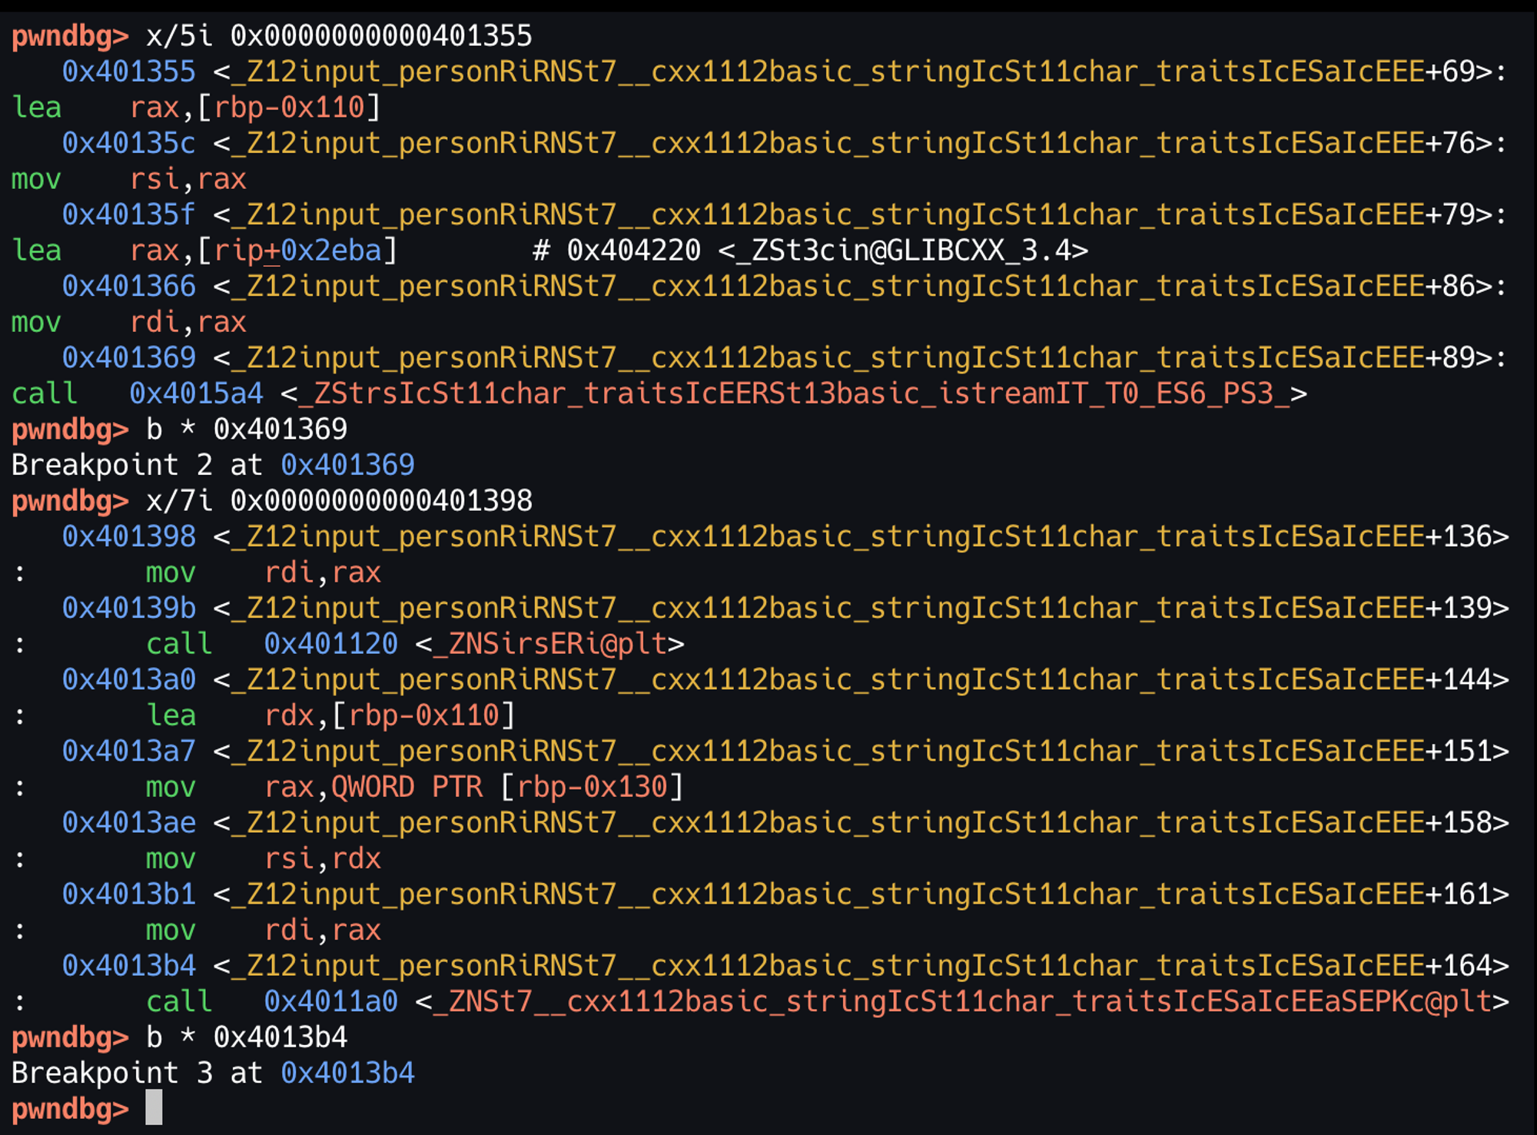Click address 0x401369 at offset +89
This screenshot has width=1537, height=1135.
128,357
